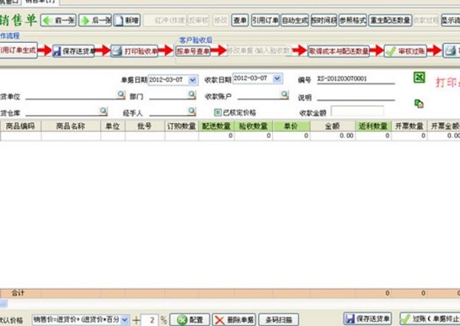The height and width of the screenshot is (326, 460).
Task: Click the 商品名称 column header
Action: tap(71, 126)
